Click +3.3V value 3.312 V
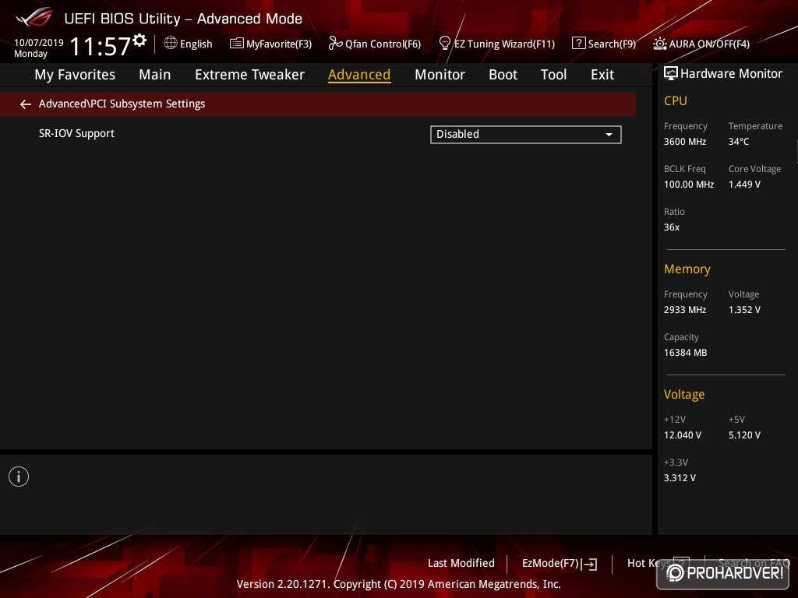798x598 pixels. coord(680,477)
